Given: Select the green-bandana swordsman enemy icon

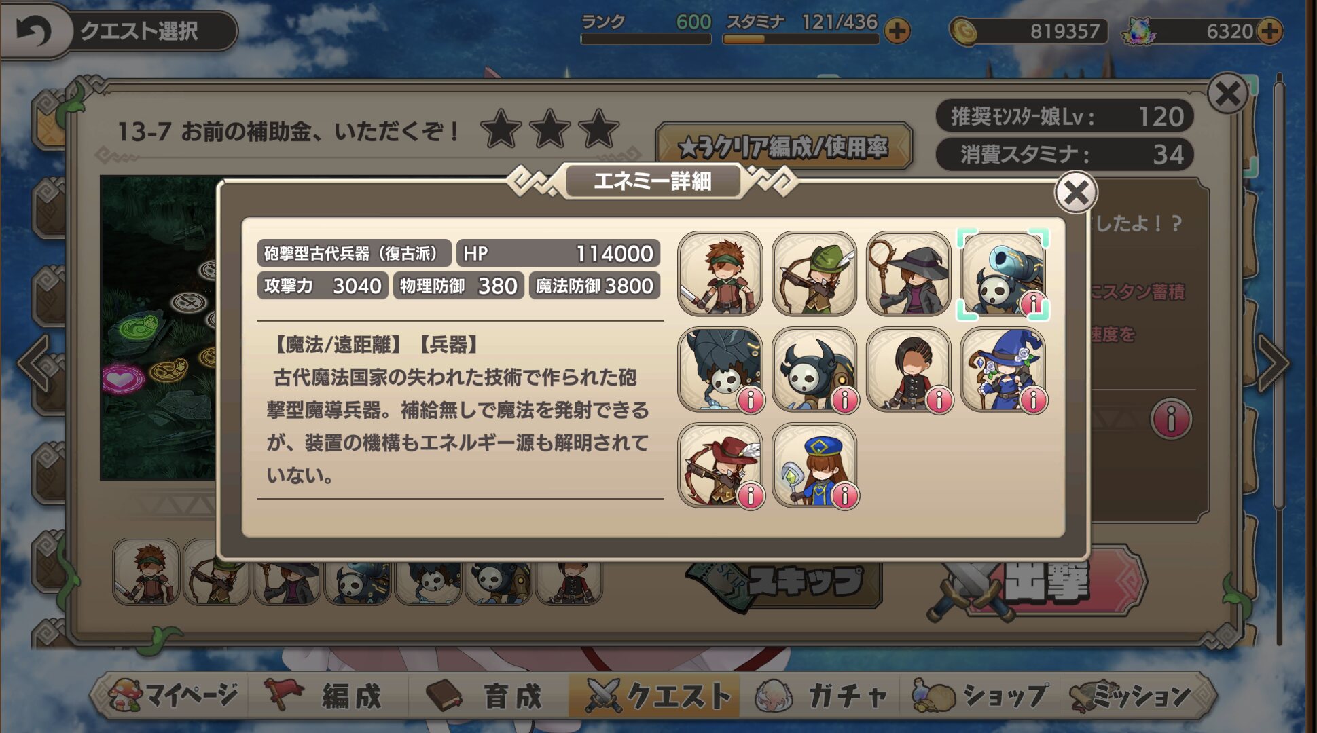Looking at the screenshot, I should pyautogui.click(x=720, y=274).
